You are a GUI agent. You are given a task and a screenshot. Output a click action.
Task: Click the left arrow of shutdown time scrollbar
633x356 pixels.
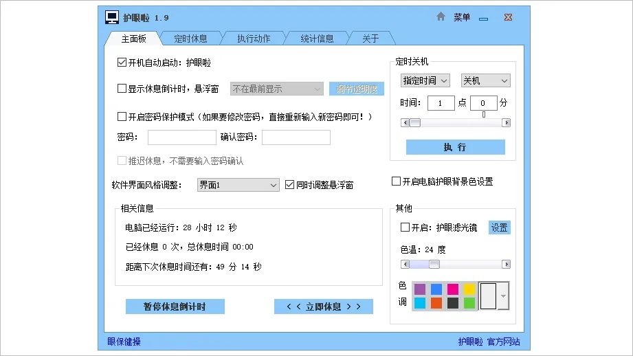tap(405, 123)
